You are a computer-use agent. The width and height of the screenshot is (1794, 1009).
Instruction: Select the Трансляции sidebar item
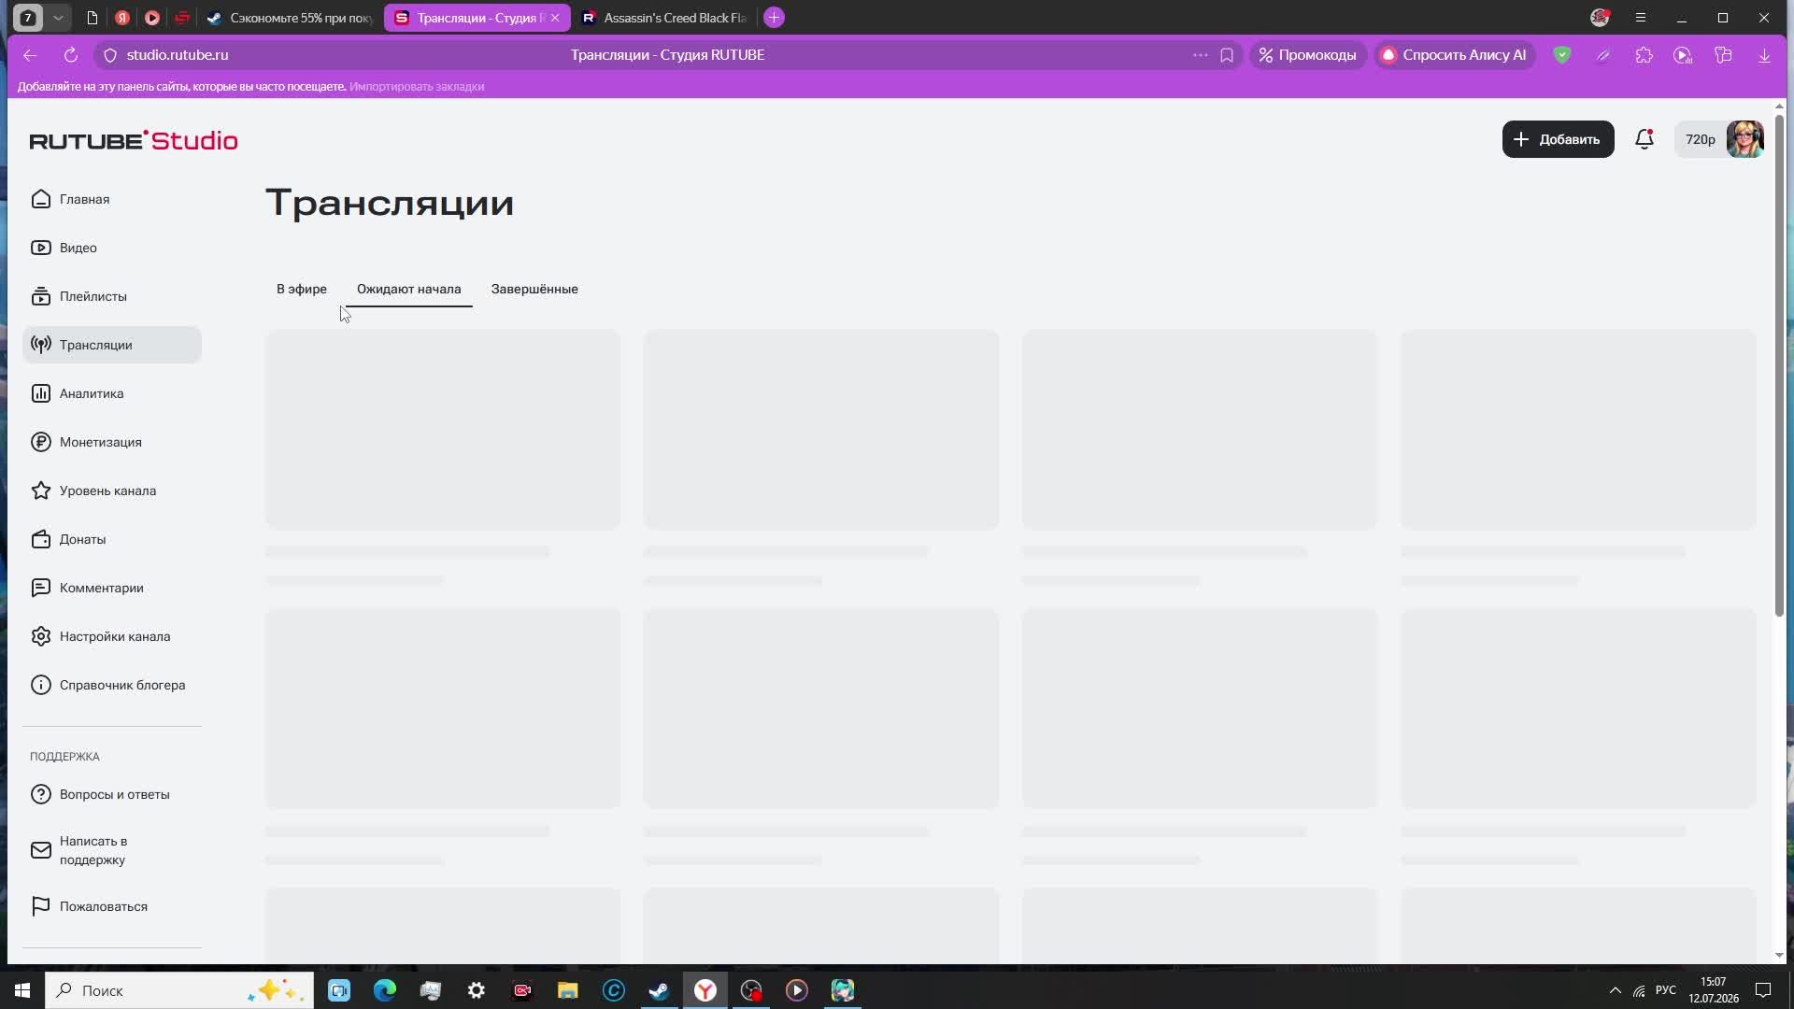[x=112, y=345]
